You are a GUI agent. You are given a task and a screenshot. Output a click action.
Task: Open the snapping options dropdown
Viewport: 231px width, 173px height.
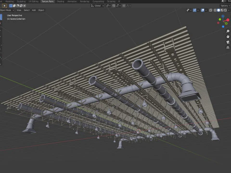click(x=118, y=6)
